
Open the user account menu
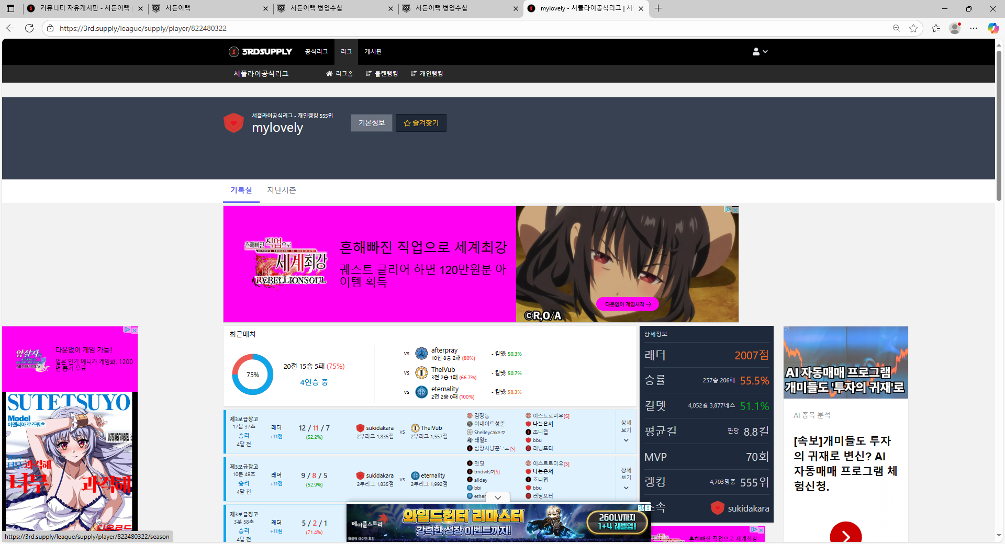point(760,51)
